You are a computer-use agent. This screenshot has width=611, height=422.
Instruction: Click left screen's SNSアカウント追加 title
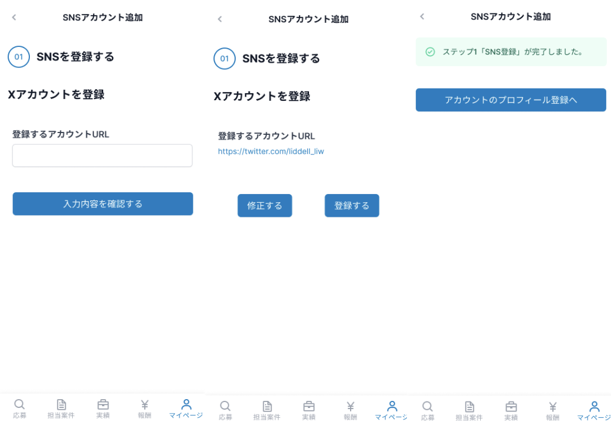[x=103, y=18]
